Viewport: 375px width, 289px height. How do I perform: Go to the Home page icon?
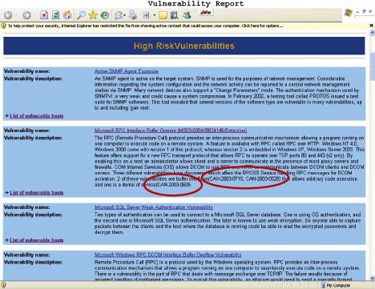pyautogui.click(x=67, y=15)
